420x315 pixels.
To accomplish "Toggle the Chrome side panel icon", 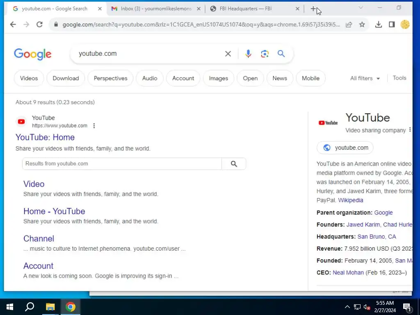I will 392,25.
